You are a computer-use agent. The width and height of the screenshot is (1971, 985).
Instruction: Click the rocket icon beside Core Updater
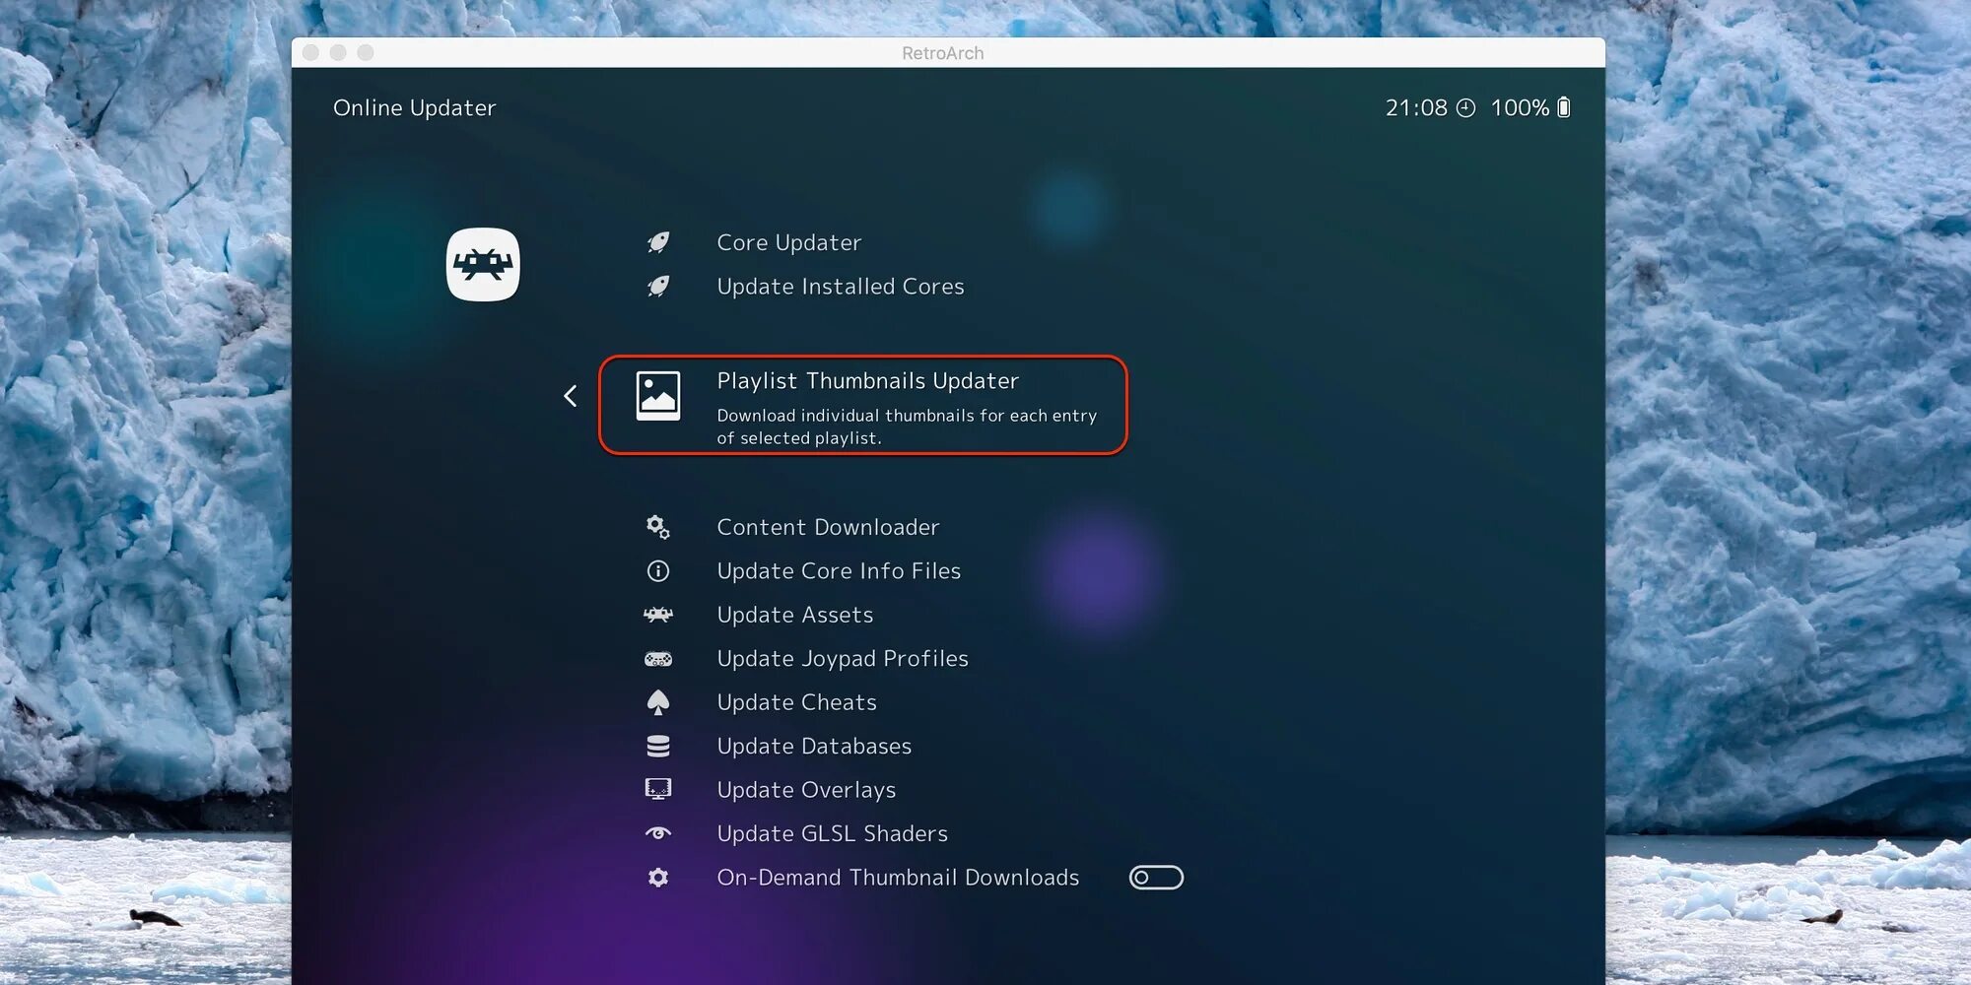658,242
